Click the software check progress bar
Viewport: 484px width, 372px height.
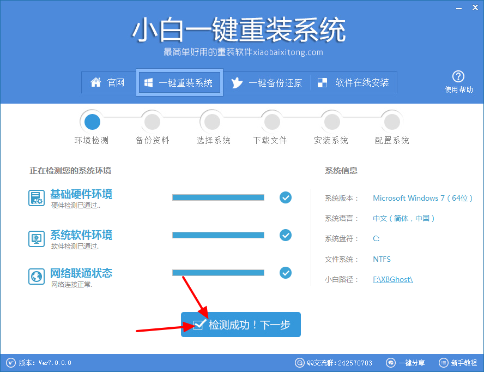(x=218, y=235)
